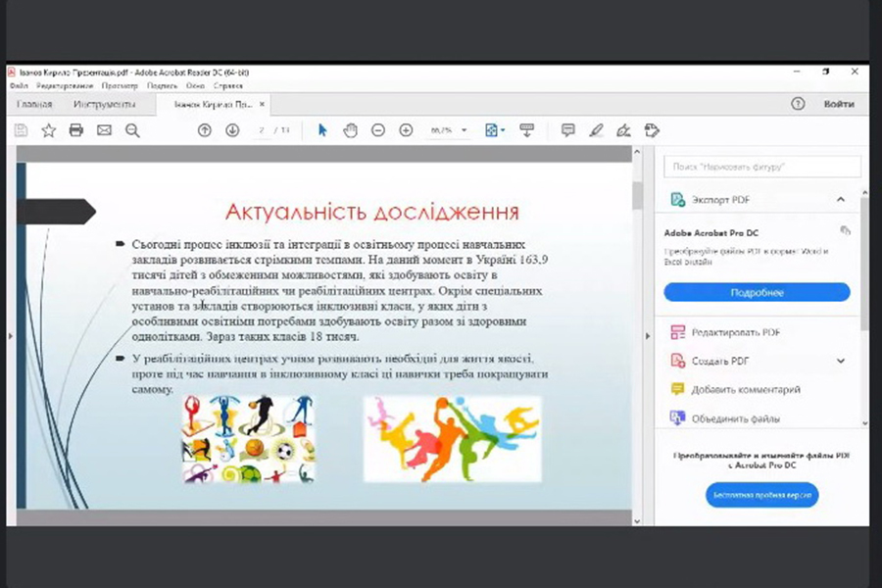
Task: Click the Войти sign-in button
Action: [839, 104]
